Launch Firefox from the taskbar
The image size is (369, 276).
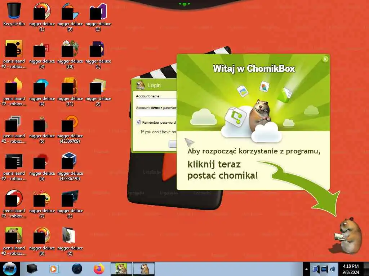(99, 269)
